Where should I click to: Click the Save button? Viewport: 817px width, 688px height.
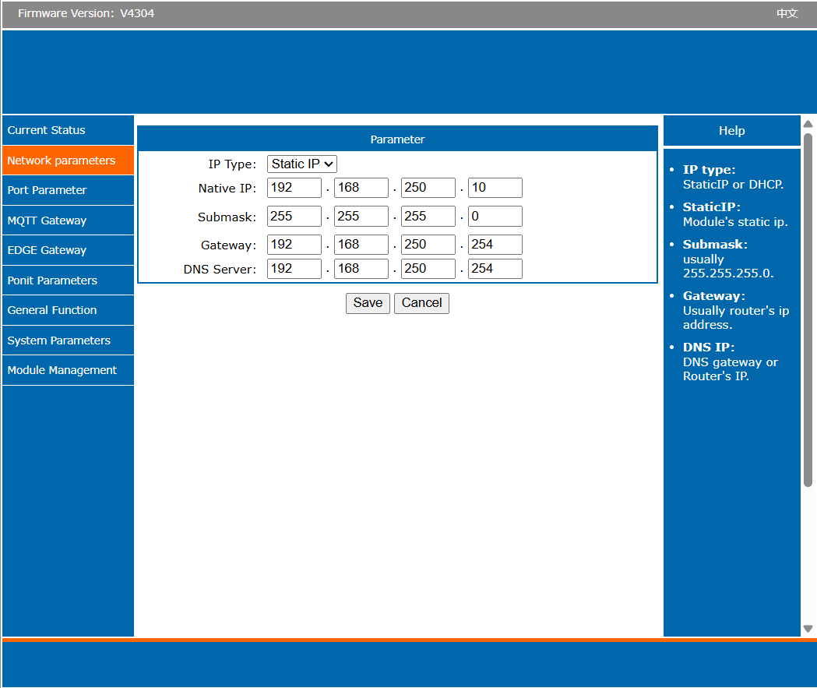368,303
